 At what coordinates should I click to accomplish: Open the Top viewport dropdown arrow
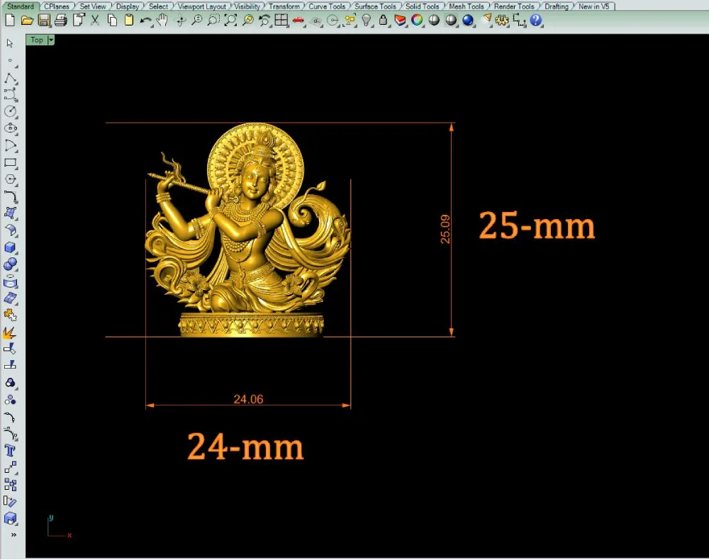coord(51,40)
